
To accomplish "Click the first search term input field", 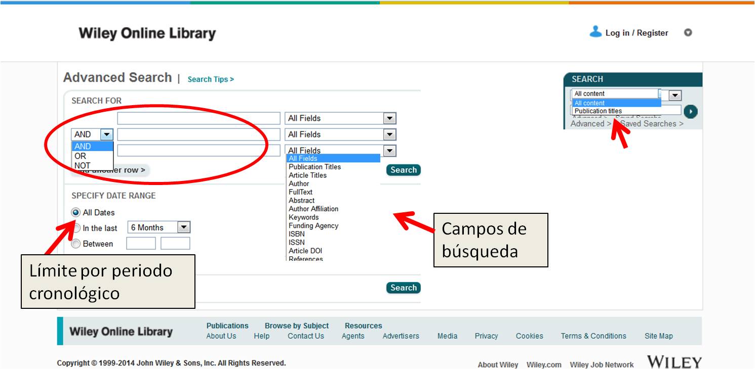I will click(x=198, y=118).
